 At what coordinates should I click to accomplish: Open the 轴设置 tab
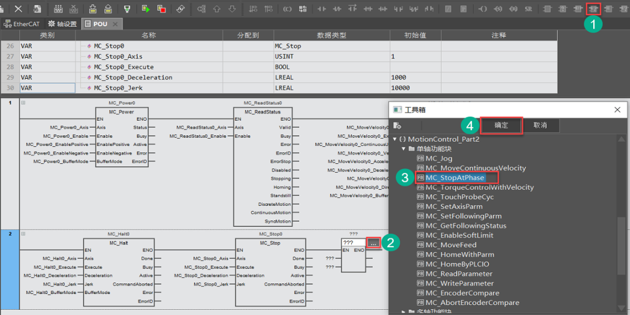click(62, 24)
